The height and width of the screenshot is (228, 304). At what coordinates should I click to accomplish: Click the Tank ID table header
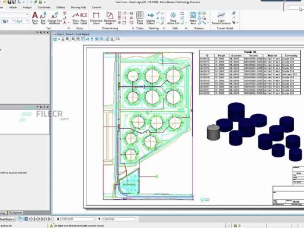point(250,52)
